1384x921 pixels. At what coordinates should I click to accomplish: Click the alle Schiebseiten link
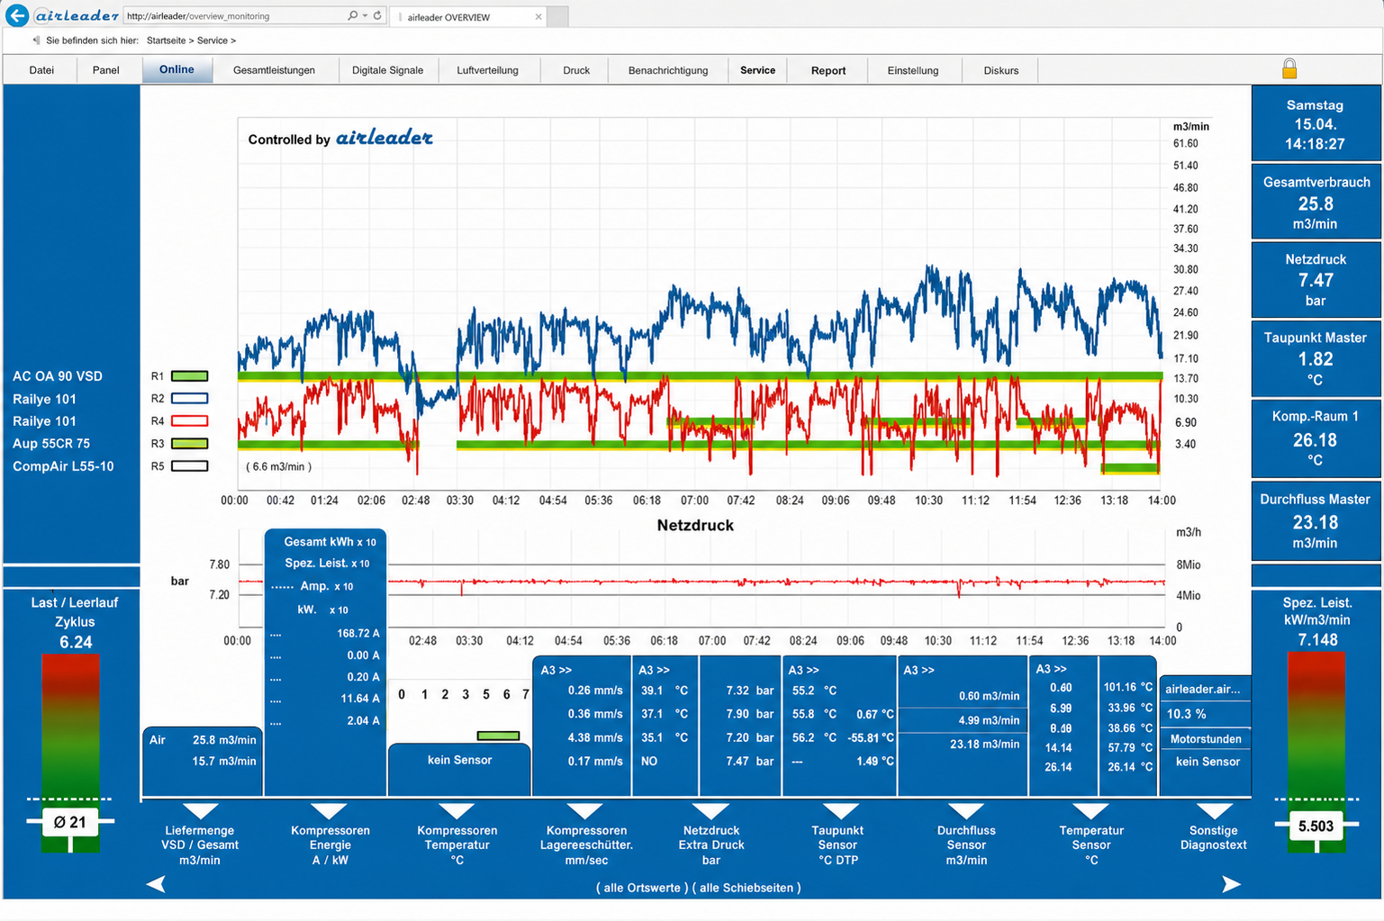[746, 888]
